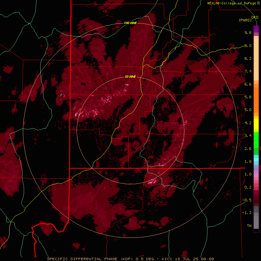Select the 100 NMI range ring label
The width and height of the screenshot is (261, 261).
click(130, 23)
